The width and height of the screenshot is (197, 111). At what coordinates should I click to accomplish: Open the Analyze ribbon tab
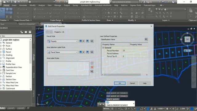pos(42,6)
